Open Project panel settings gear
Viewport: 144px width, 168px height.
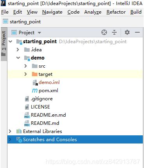click(127, 32)
